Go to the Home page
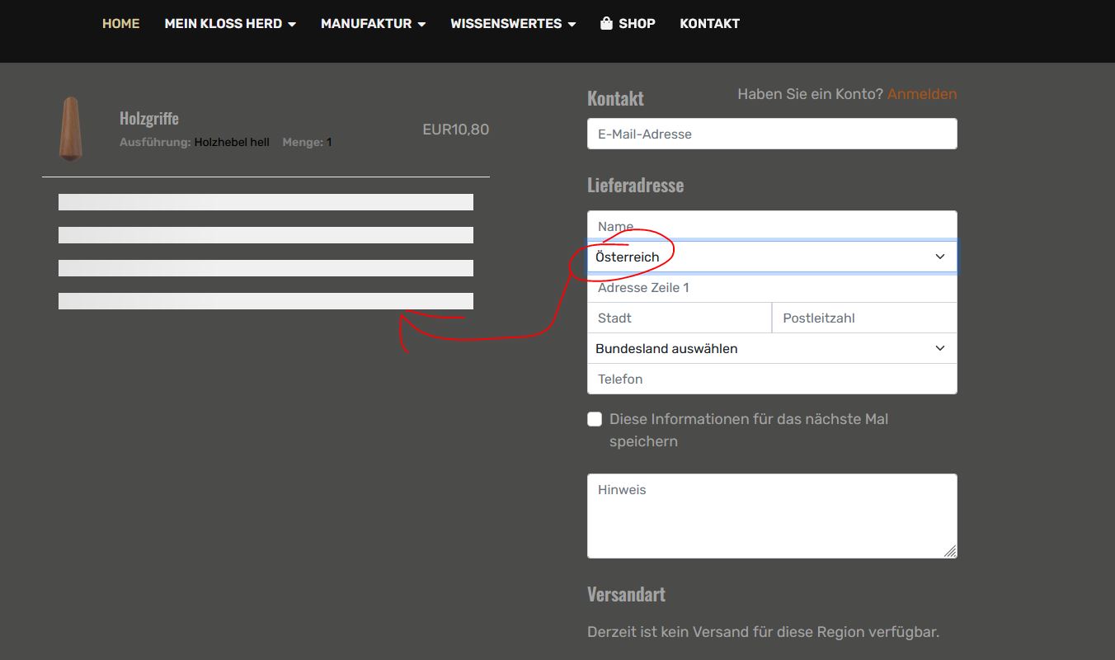The height and width of the screenshot is (660, 1115). coord(120,24)
